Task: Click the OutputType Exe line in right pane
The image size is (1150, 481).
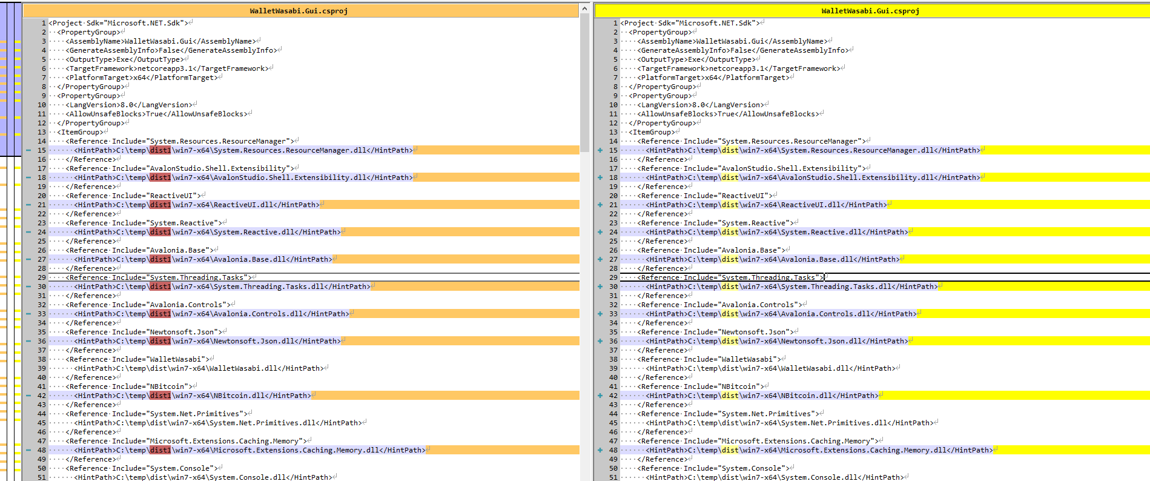Action: point(698,59)
